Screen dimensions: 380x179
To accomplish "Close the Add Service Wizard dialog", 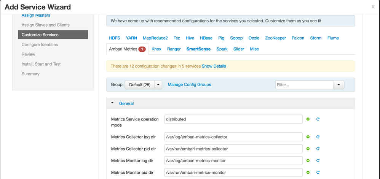I will (x=373, y=7).
